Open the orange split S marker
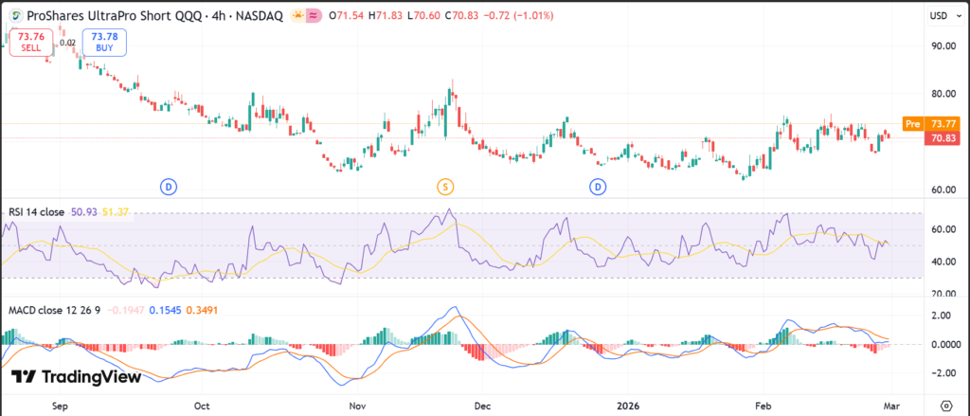Image resolution: width=970 pixels, height=416 pixels. pos(444,186)
